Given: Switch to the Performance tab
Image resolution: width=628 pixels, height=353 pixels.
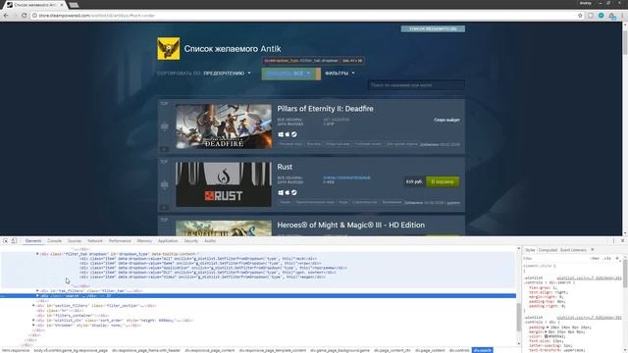Looking at the screenshot, I should [x=120, y=241].
